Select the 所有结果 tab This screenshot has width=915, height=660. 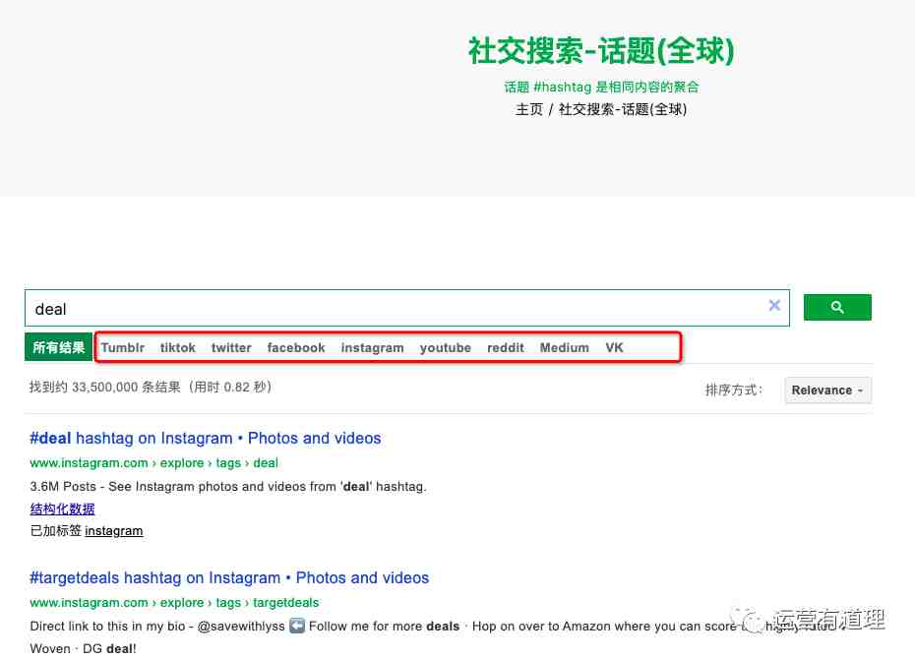(x=58, y=347)
